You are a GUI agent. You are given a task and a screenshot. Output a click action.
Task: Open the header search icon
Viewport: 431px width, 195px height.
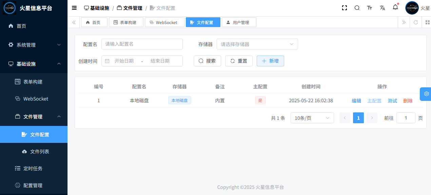(357, 8)
